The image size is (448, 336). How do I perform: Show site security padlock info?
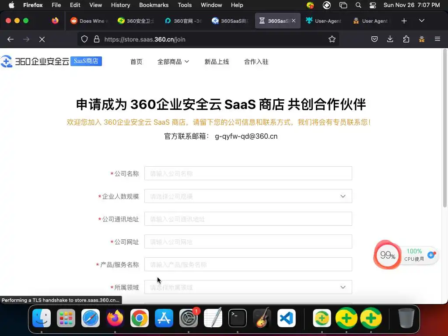[97, 39]
